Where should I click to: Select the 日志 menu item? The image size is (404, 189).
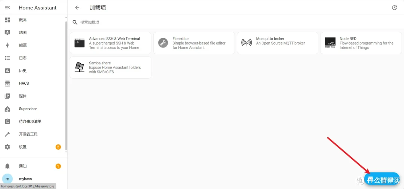tap(34, 58)
